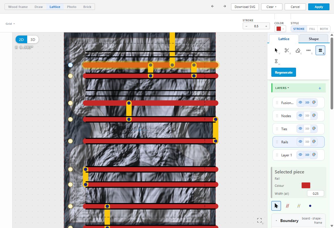
Task: Click the Apply button
Action: (x=319, y=7)
